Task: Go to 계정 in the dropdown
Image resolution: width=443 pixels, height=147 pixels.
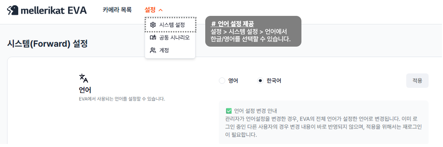Action: 164,50
